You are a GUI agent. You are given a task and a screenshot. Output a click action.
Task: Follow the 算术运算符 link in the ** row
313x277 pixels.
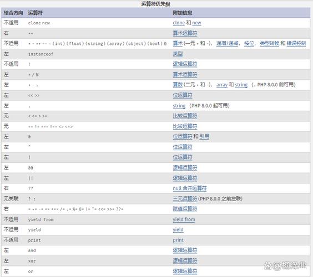[x=185, y=33]
